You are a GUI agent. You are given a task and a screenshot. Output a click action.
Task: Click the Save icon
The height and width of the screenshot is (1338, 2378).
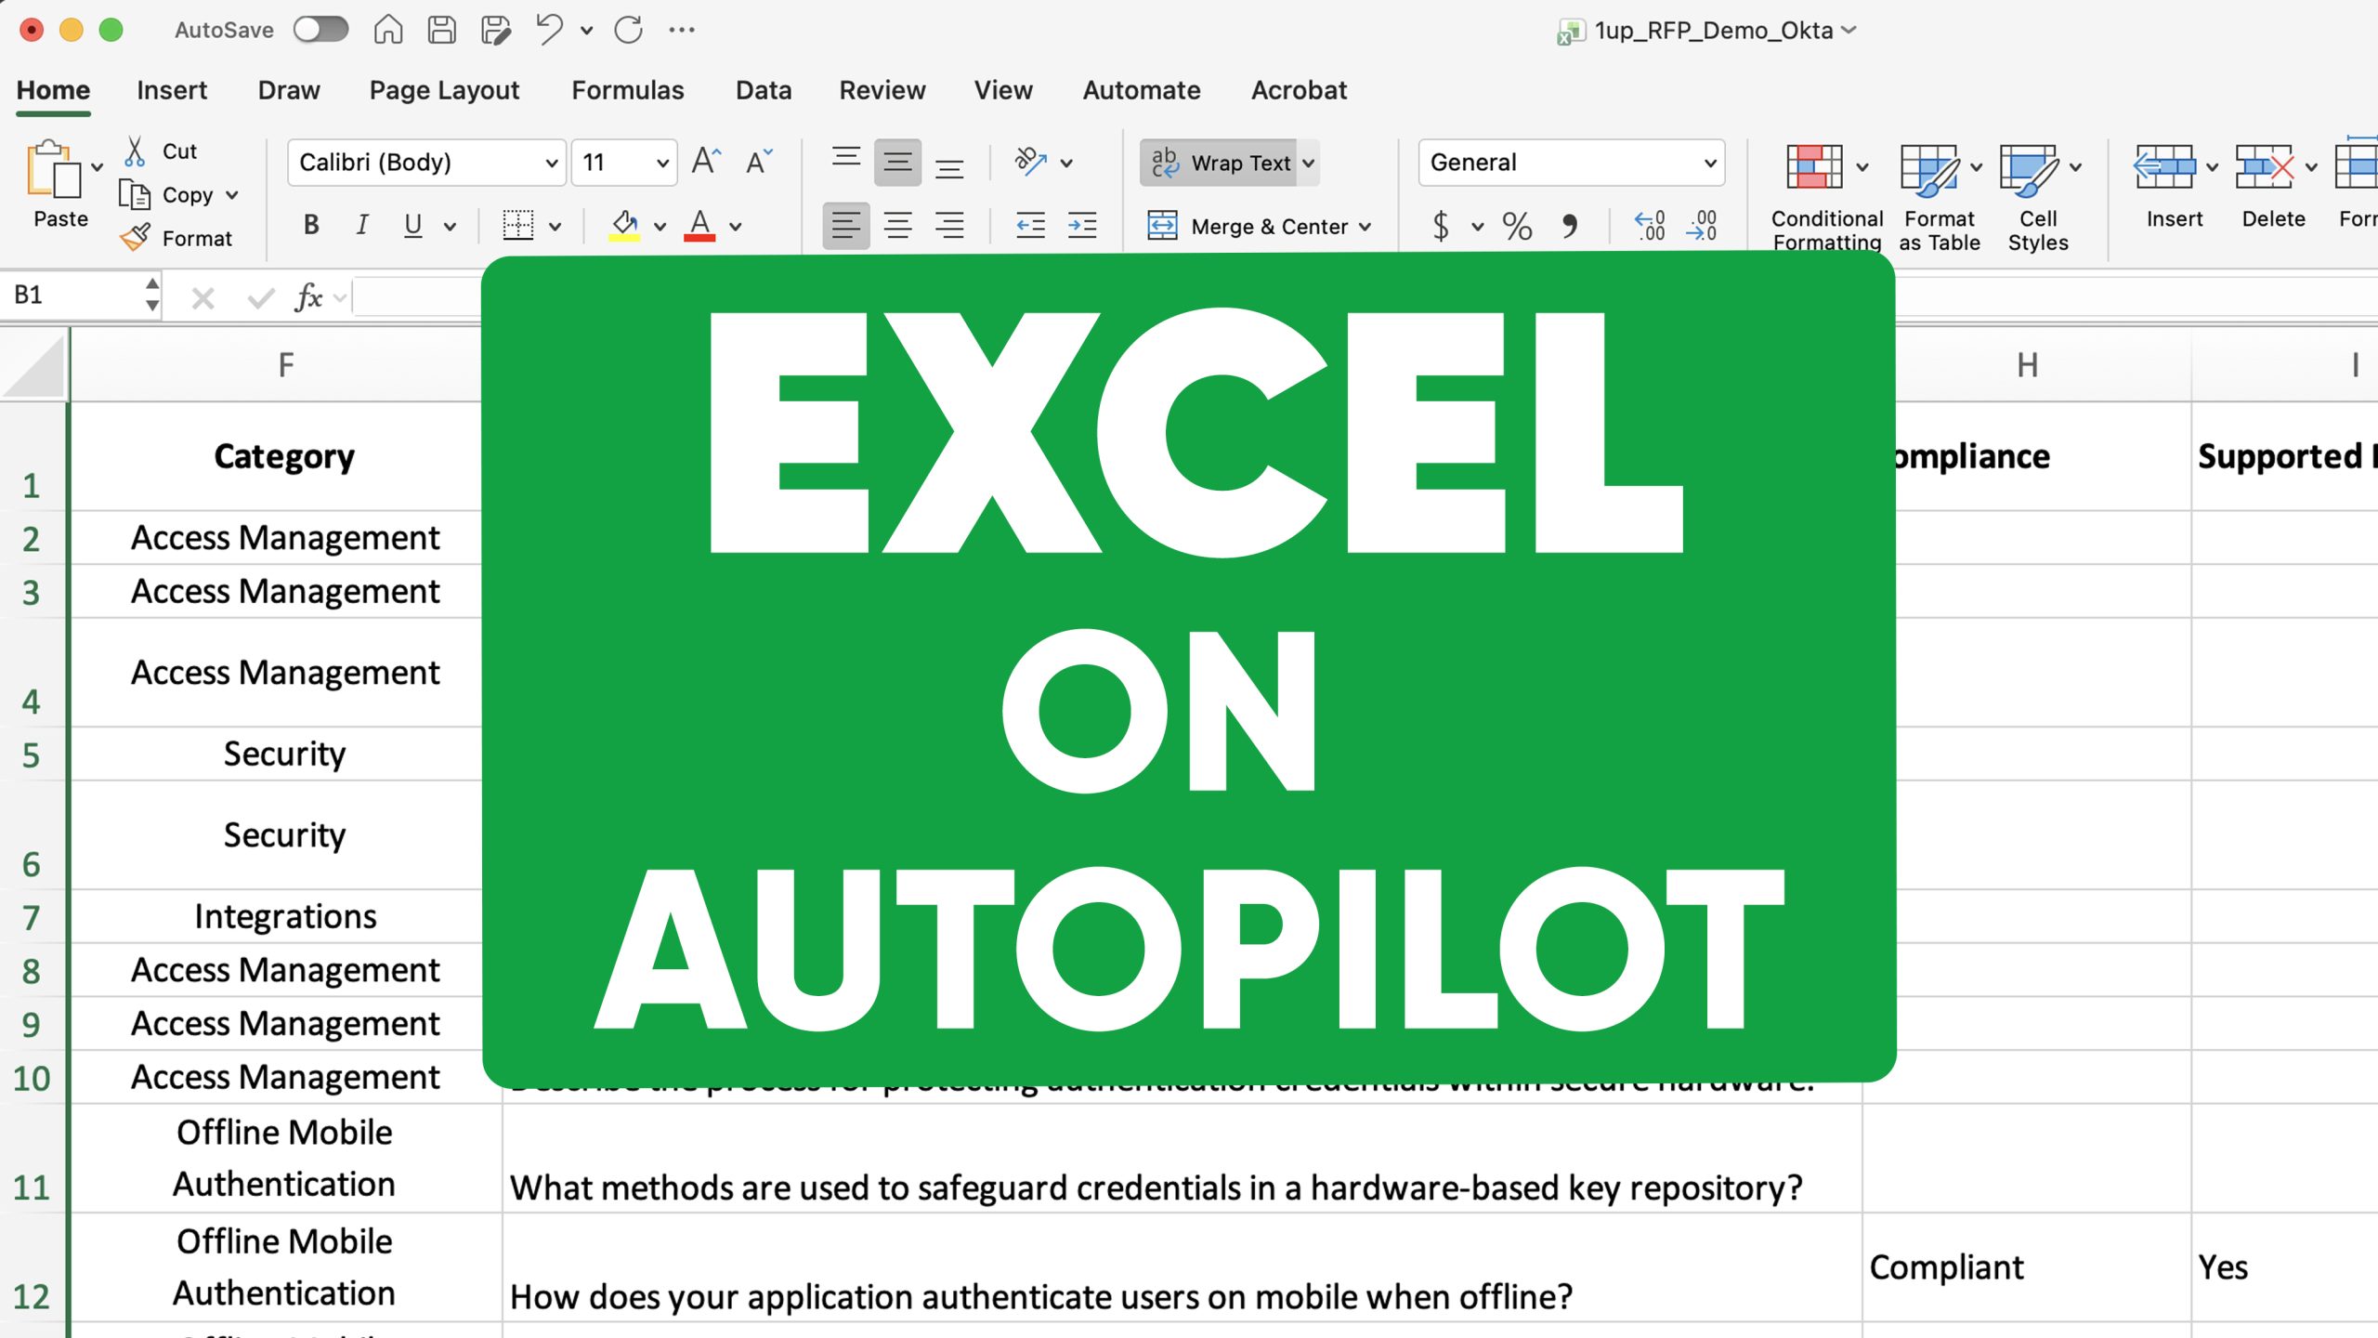coord(442,29)
